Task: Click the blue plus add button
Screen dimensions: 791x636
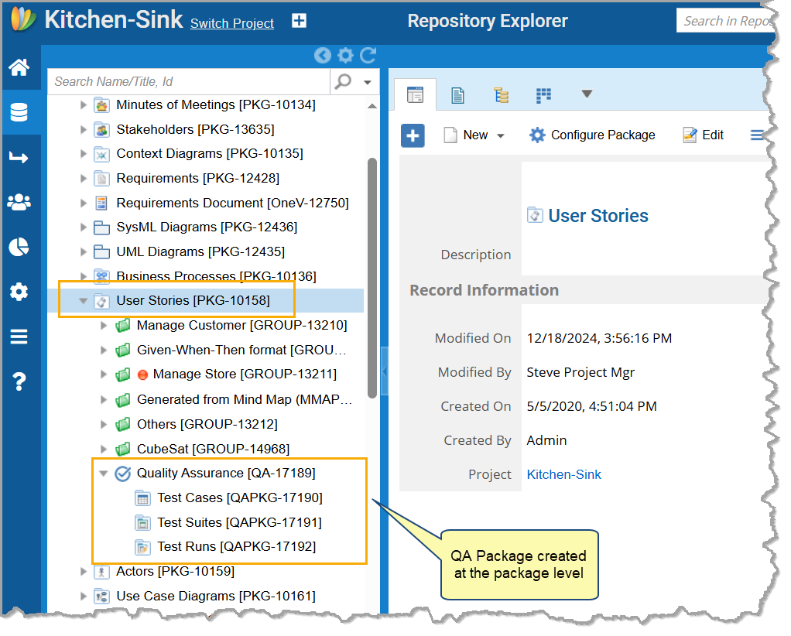Action: coord(413,135)
